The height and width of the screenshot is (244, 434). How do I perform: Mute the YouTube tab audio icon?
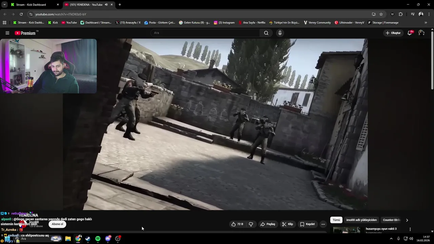[x=106, y=5]
